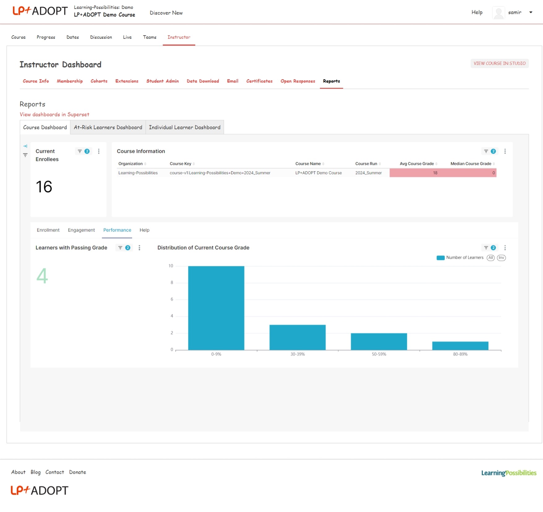
Task: Open Student Admin section
Action: pos(162,81)
